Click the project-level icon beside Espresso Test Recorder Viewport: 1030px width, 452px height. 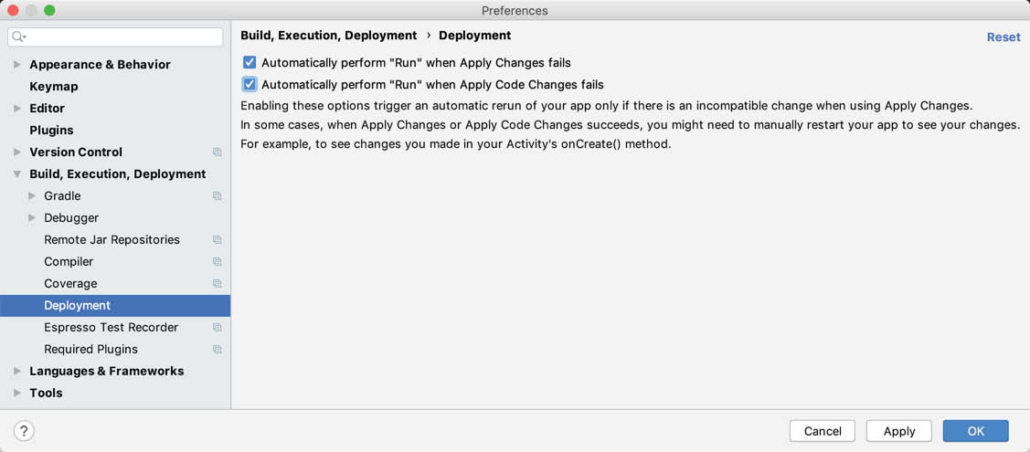tap(218, 328)
